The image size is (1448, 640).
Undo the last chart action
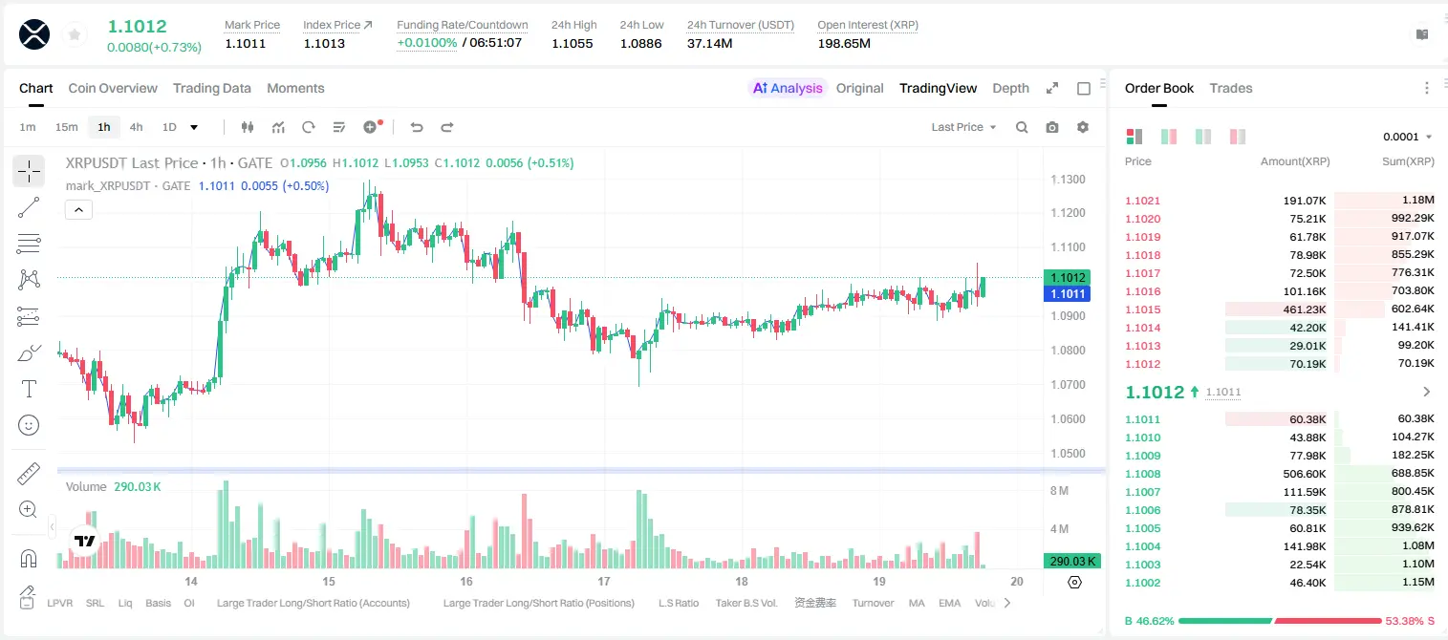coord(416,127)
